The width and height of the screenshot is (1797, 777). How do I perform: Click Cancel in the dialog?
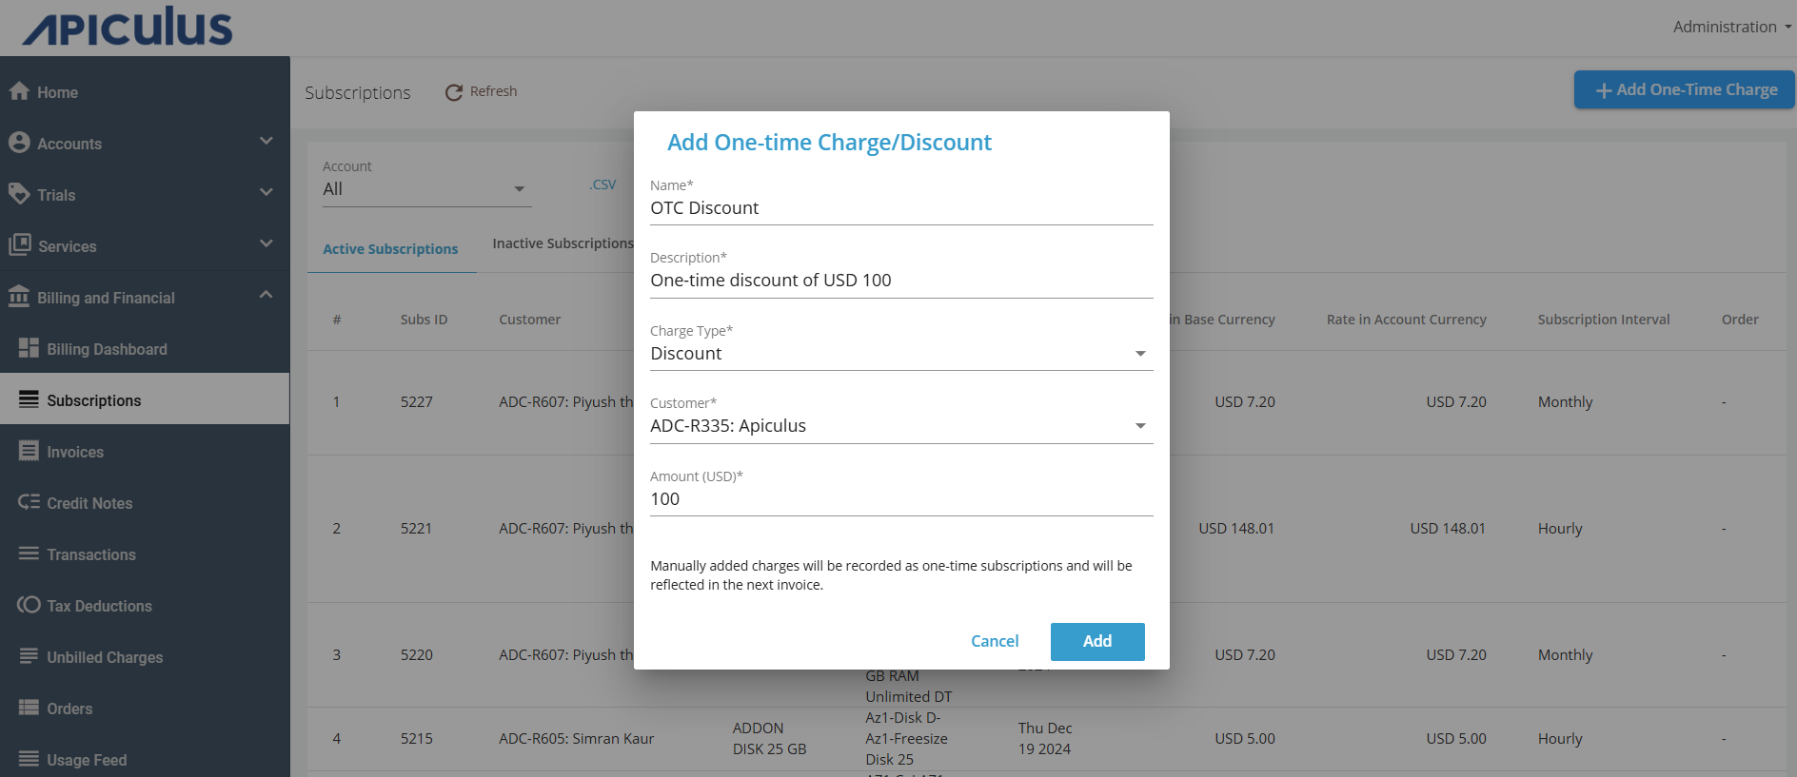tap(995, 642)
